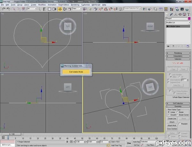Open the MAXScript menu

(96, 5)
